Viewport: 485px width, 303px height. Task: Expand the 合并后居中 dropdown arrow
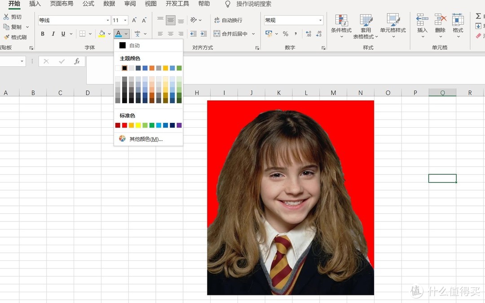tap(253, 34)
